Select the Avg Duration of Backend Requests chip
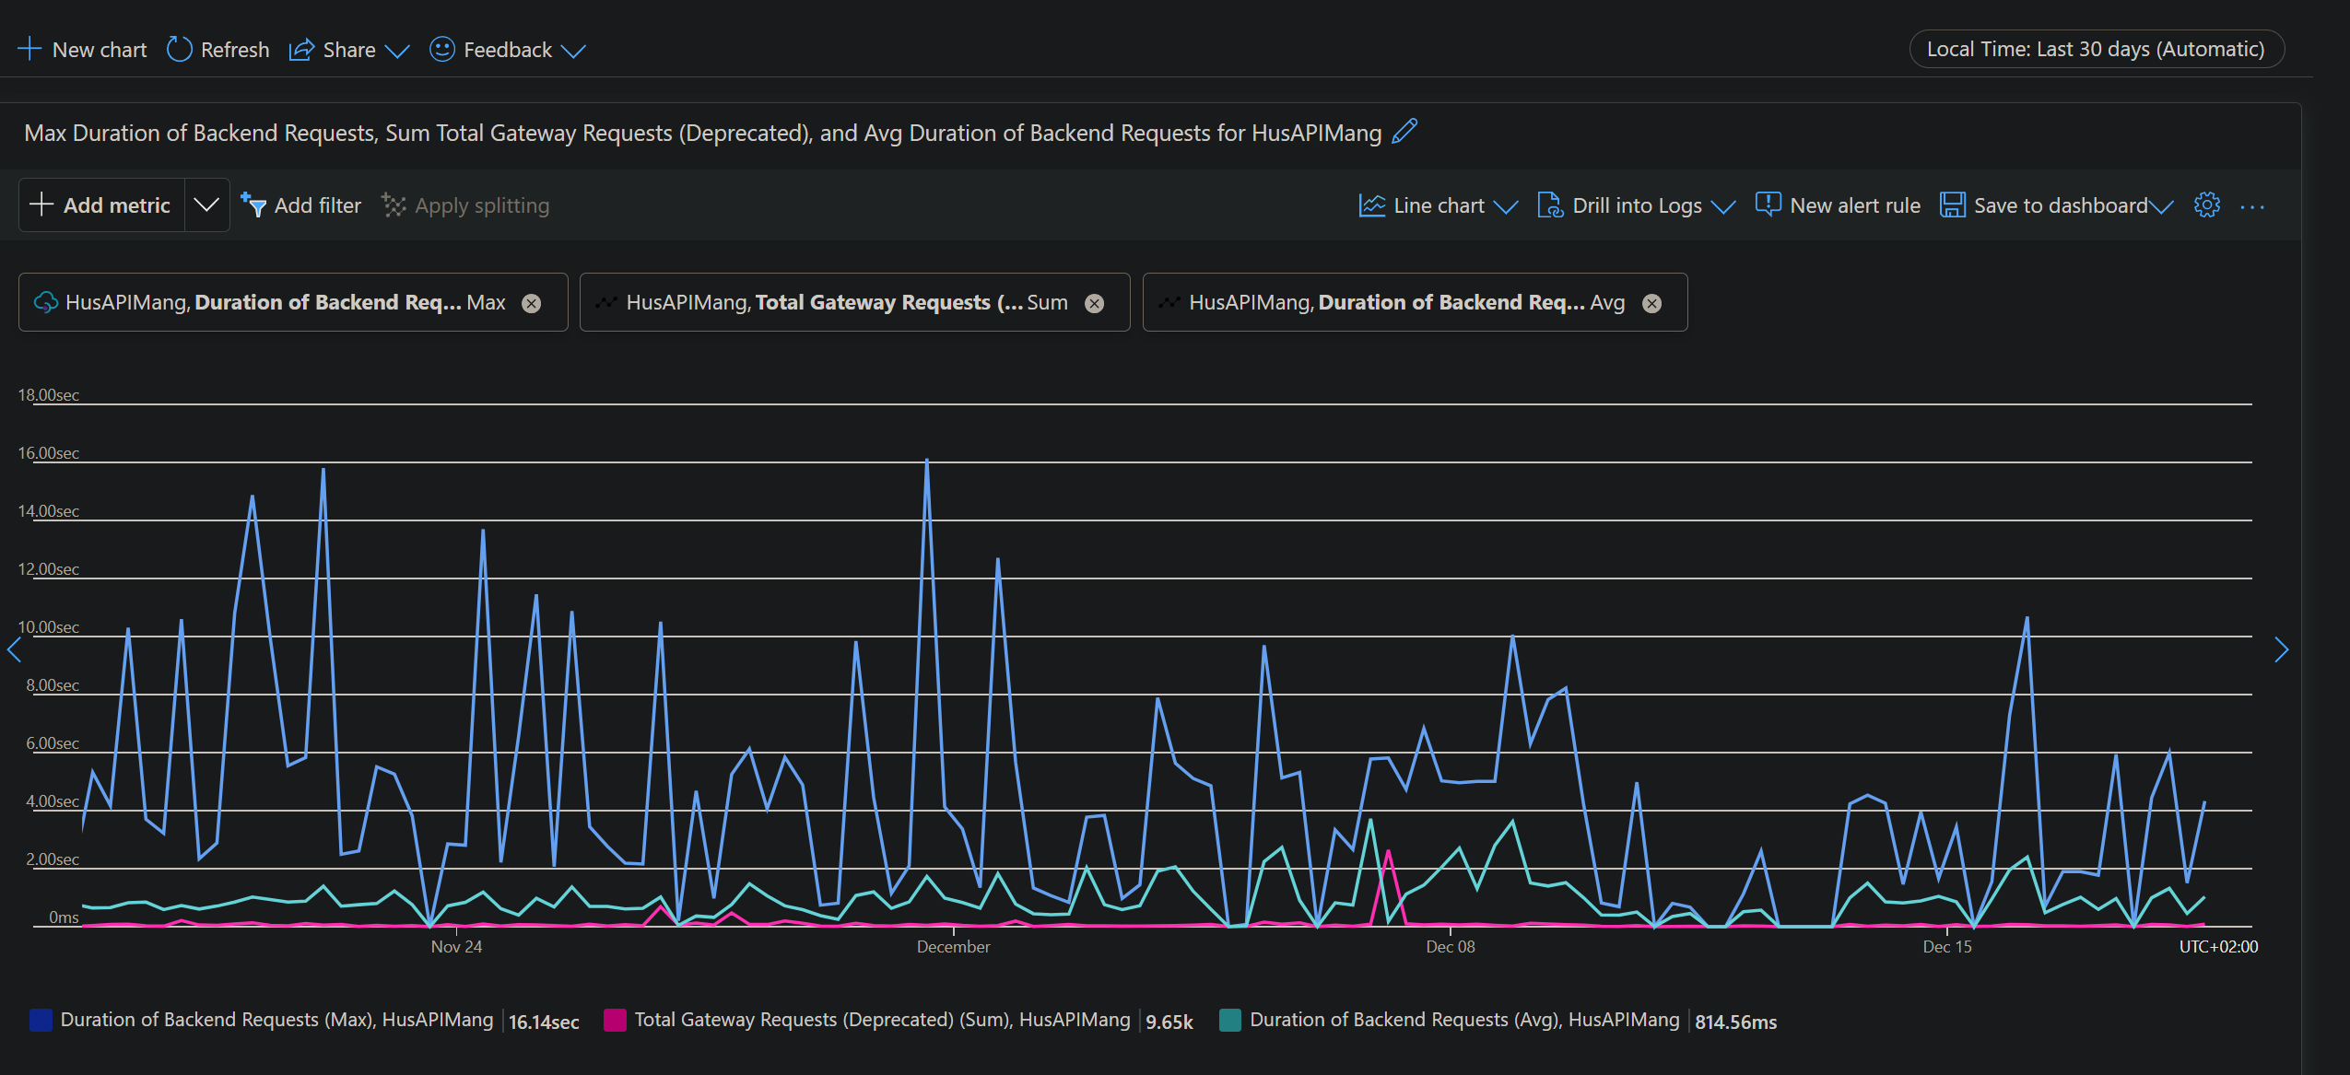2350x1075 pixels. coord(1415,302)
